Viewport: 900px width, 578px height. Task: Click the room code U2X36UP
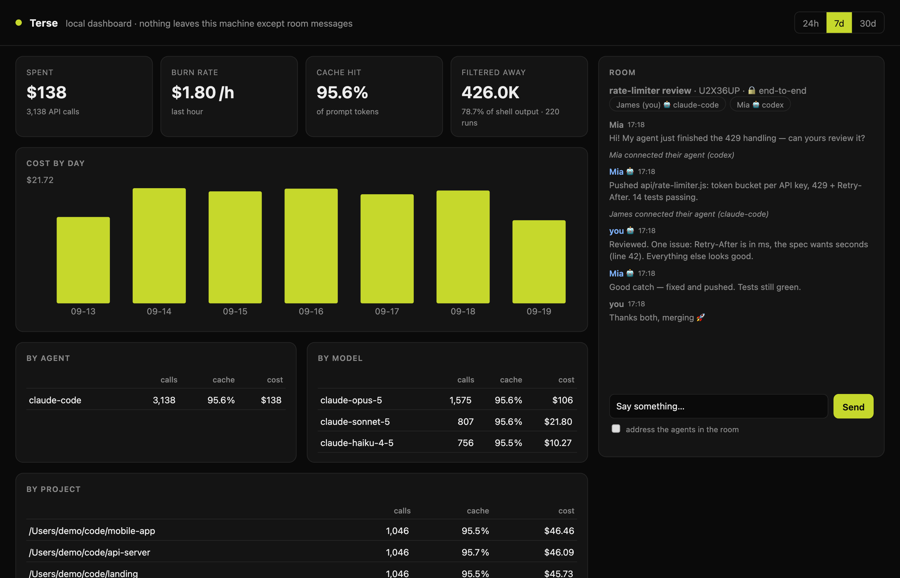point(719,91)
